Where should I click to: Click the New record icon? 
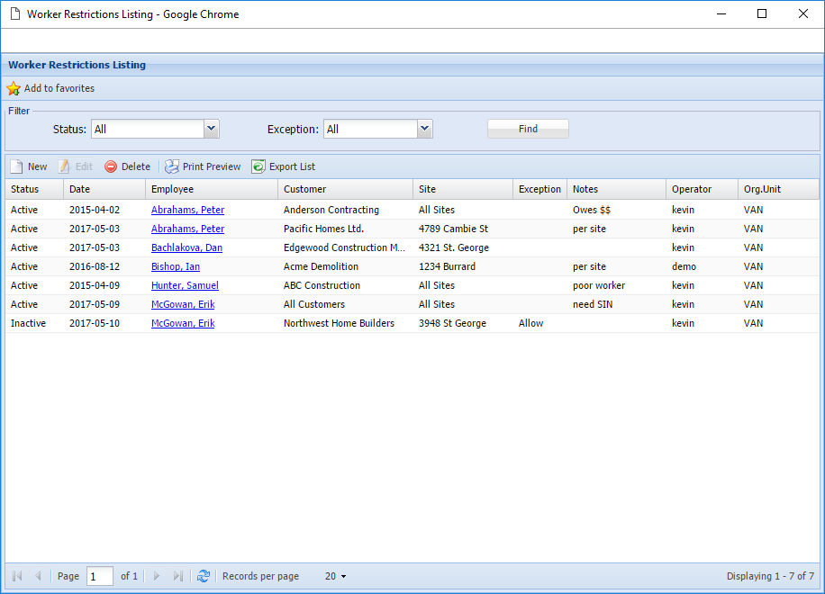(x=17, y=166)
